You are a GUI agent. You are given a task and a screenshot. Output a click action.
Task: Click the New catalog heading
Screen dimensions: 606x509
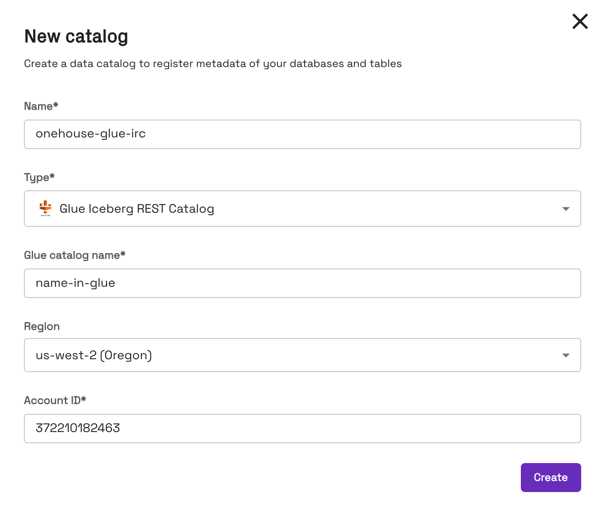pos(76,36)
